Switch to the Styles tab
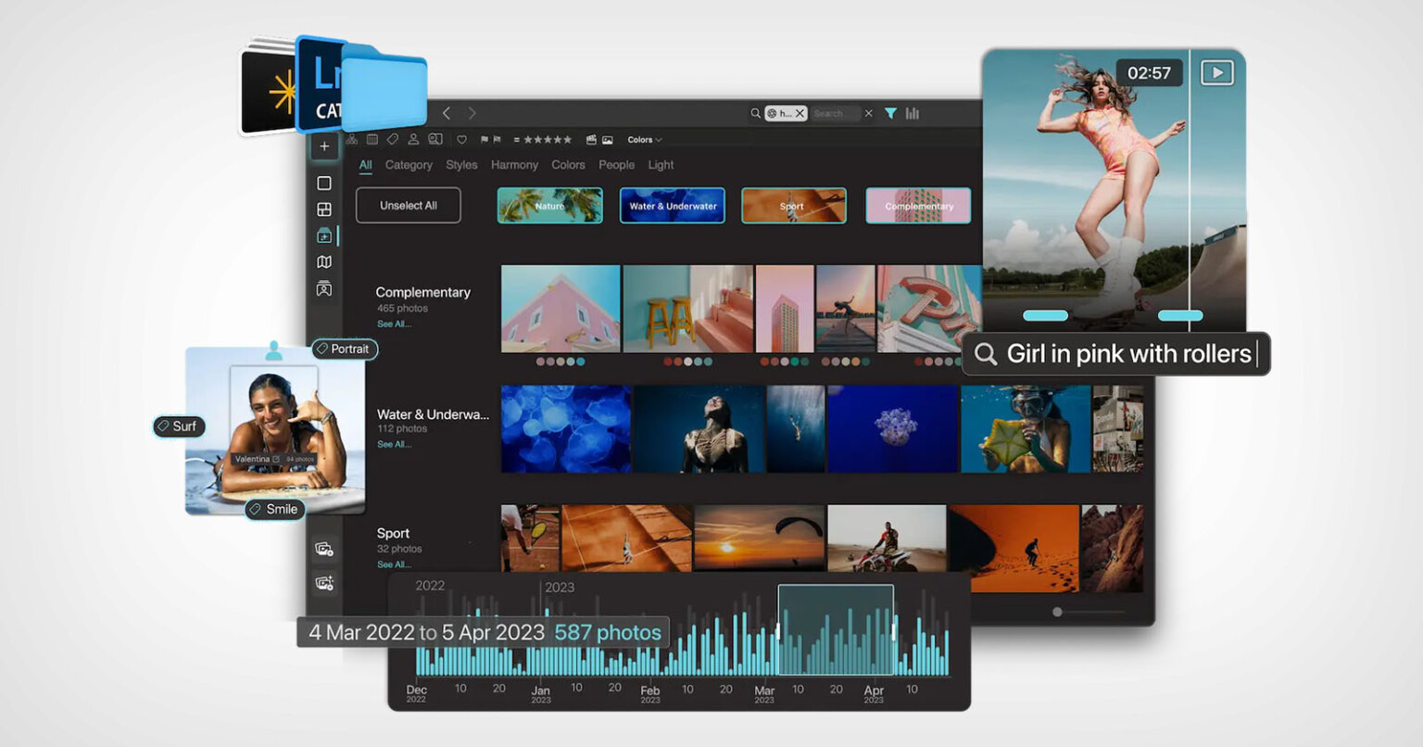 point(461,165)
